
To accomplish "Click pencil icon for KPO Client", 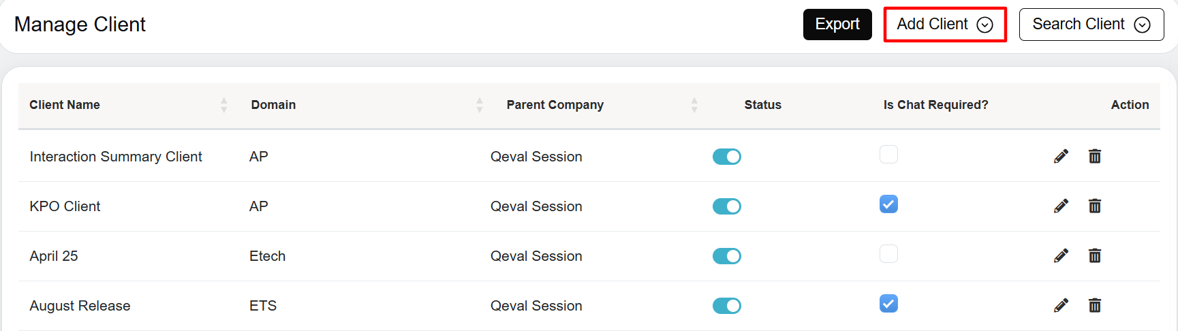I will 1061,206.
